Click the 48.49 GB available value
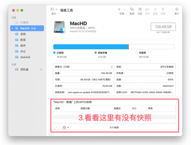The height and width of the screenshot is (145, 191). coord(95,80)
